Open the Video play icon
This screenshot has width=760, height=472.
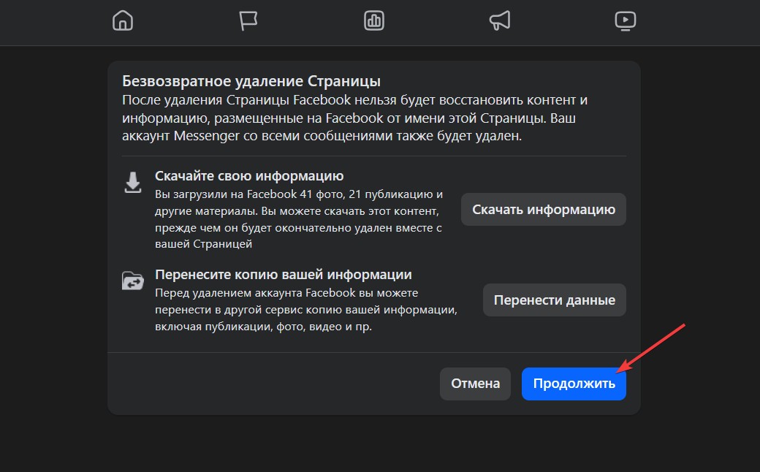coord(626,20)
